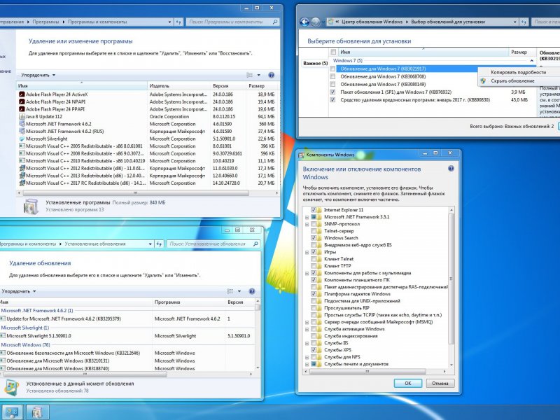
Task: Open Organize dropdown in Programs and Features
Action: pos(38,75)
